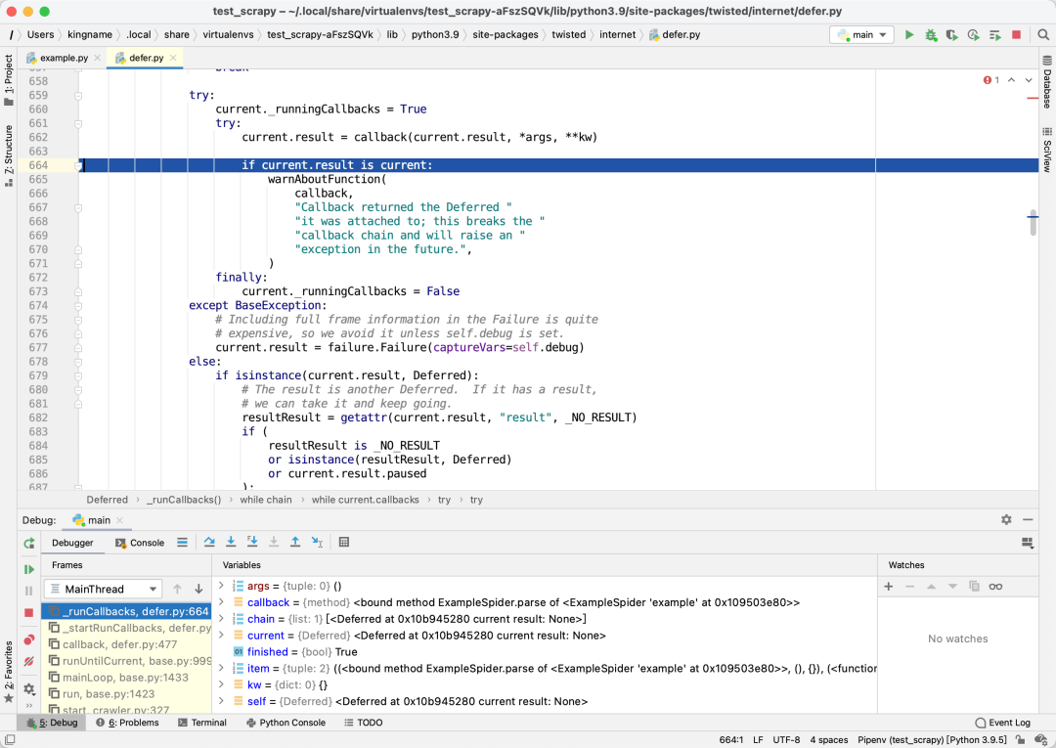This screenshot has height=748, width=1056.
Task: Open the evaluate expression calculator icon
Action: pyautogui.click(x=344, y=542)
